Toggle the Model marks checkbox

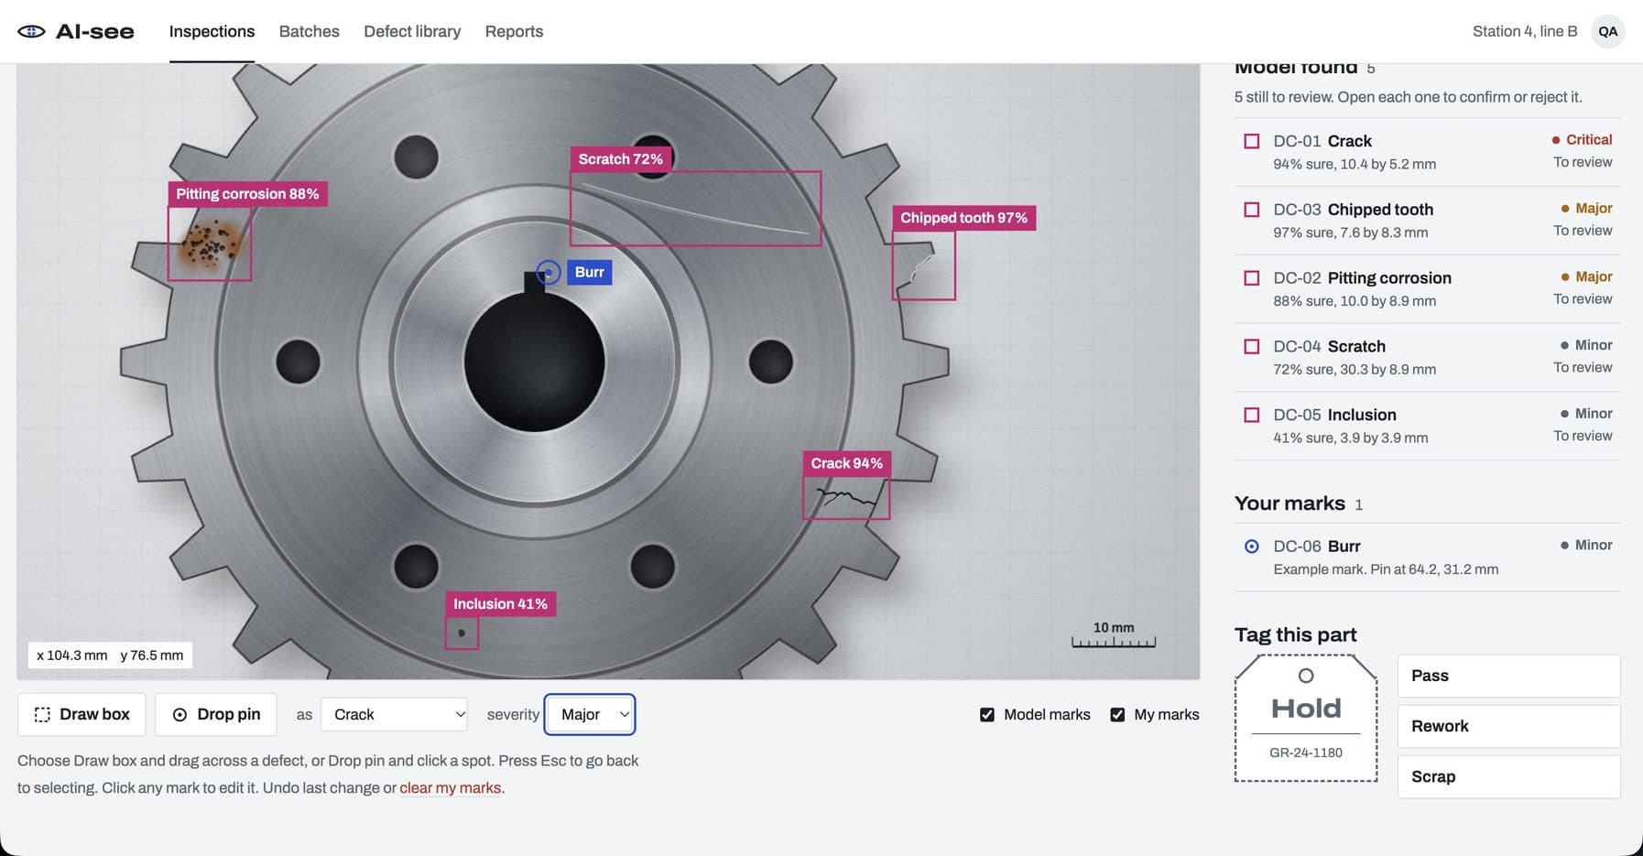coord(987,715)
